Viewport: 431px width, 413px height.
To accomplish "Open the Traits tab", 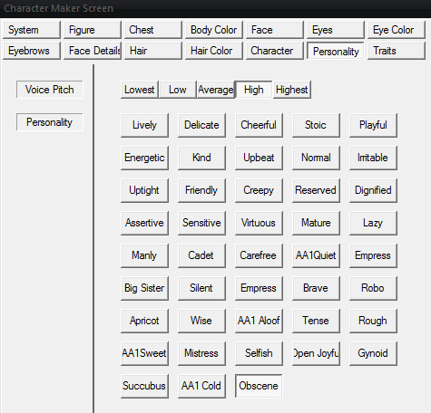I will pyautogui.click(x=397, y=51).
